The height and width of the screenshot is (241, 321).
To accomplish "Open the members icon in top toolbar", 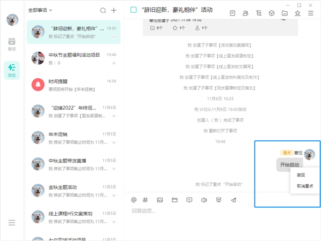I will (x=246, y=13).
